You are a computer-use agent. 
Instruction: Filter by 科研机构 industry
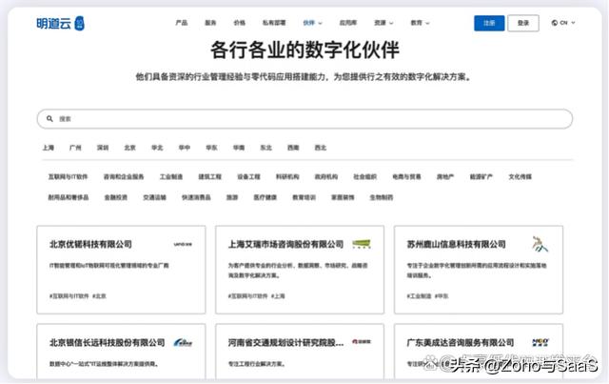(287, 176)
